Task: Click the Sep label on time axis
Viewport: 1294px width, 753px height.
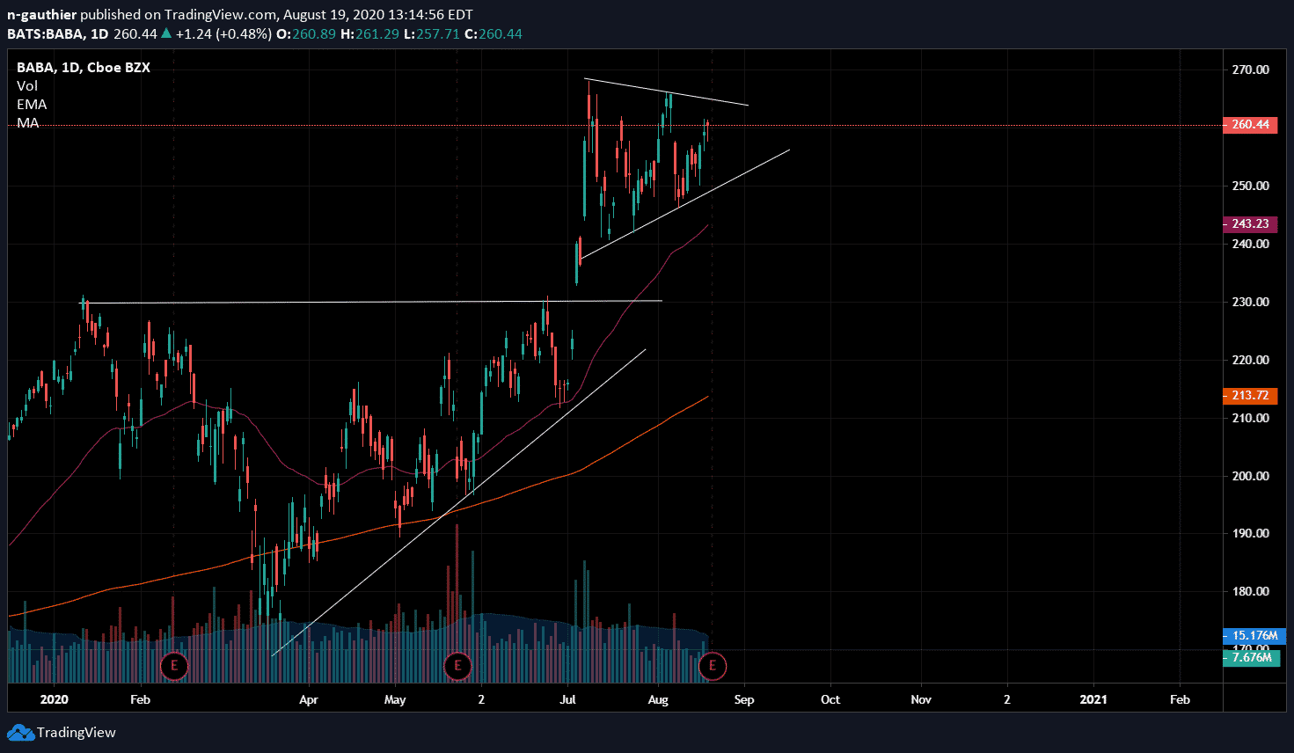Action: (744, 700)
